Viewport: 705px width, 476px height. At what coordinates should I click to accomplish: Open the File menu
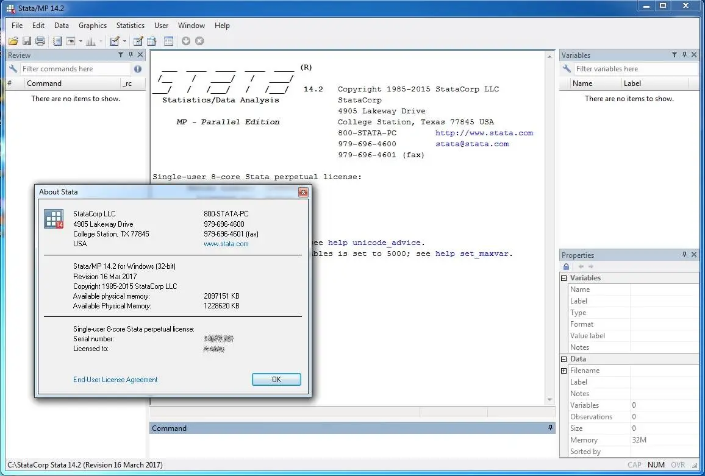point(17,26)
